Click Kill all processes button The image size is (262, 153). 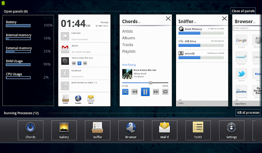pos(248,113)
